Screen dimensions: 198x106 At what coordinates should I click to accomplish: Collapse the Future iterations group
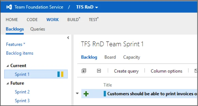[8, 83]
